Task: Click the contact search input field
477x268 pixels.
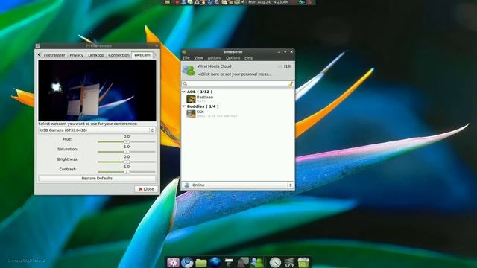Action: 238,83
